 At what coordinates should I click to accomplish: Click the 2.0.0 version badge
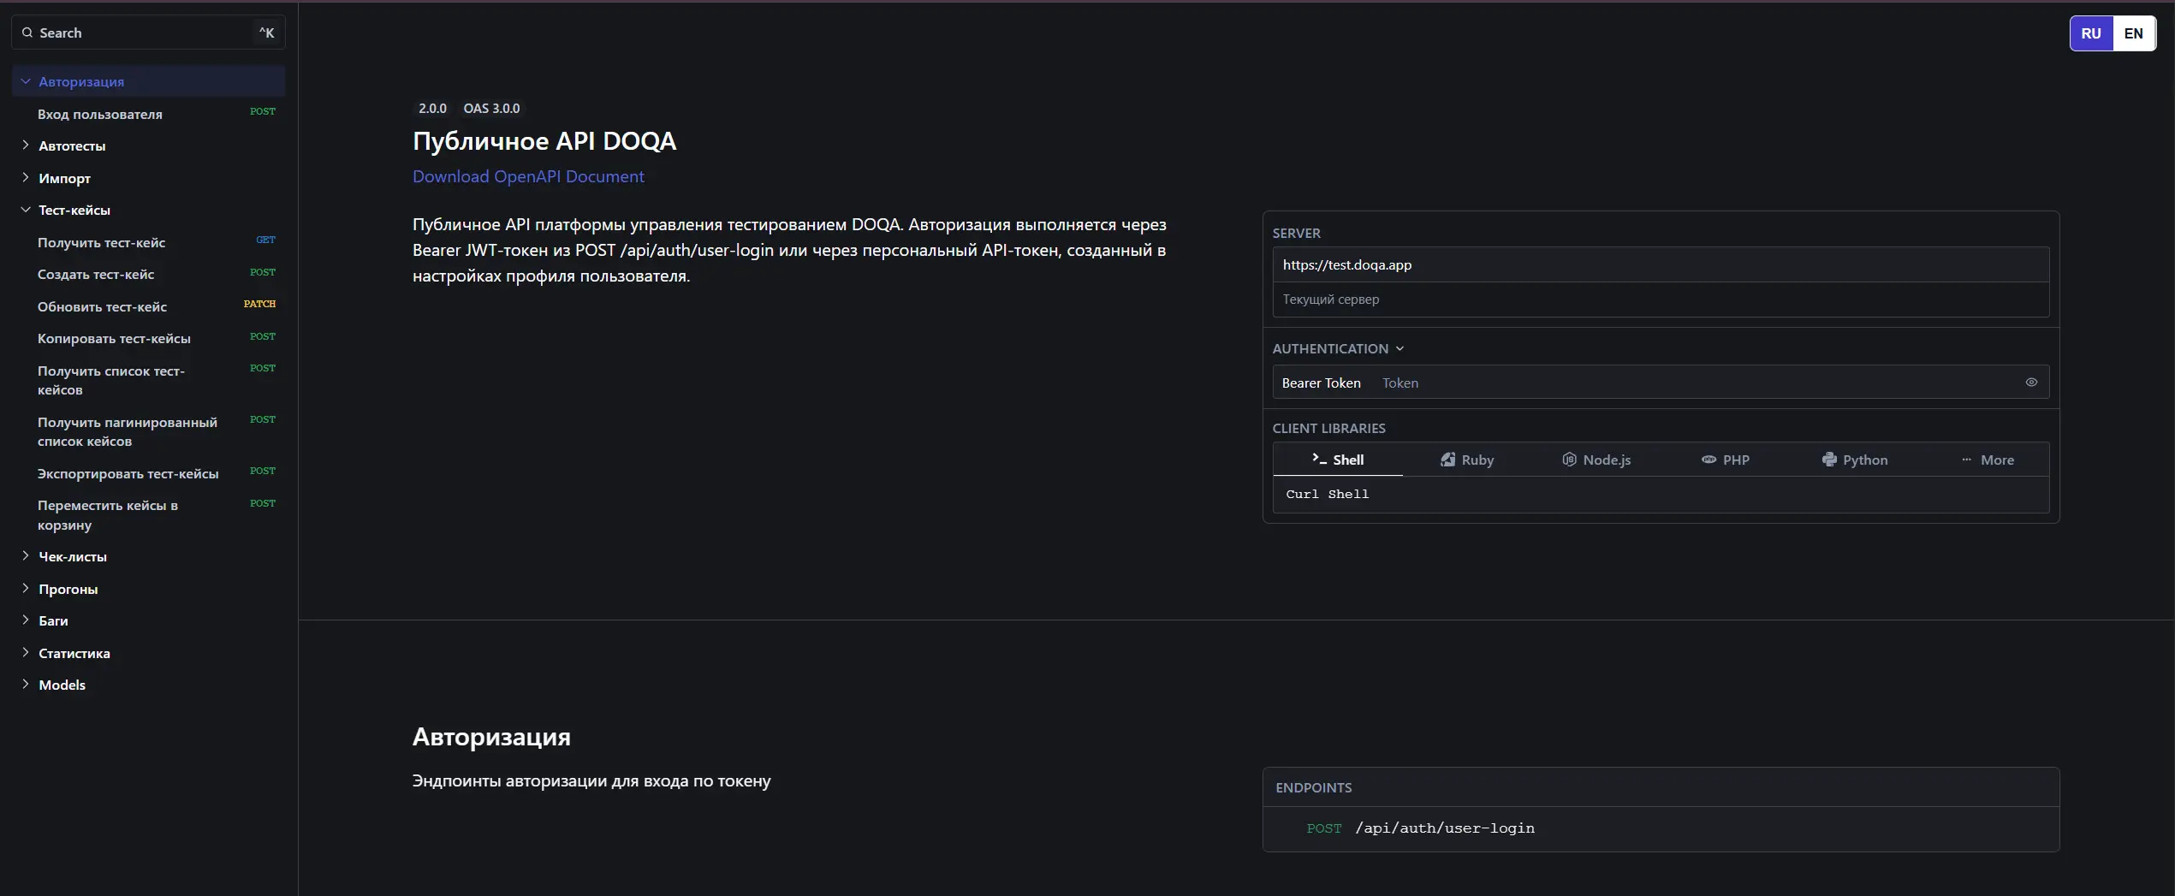coord(432,108)
